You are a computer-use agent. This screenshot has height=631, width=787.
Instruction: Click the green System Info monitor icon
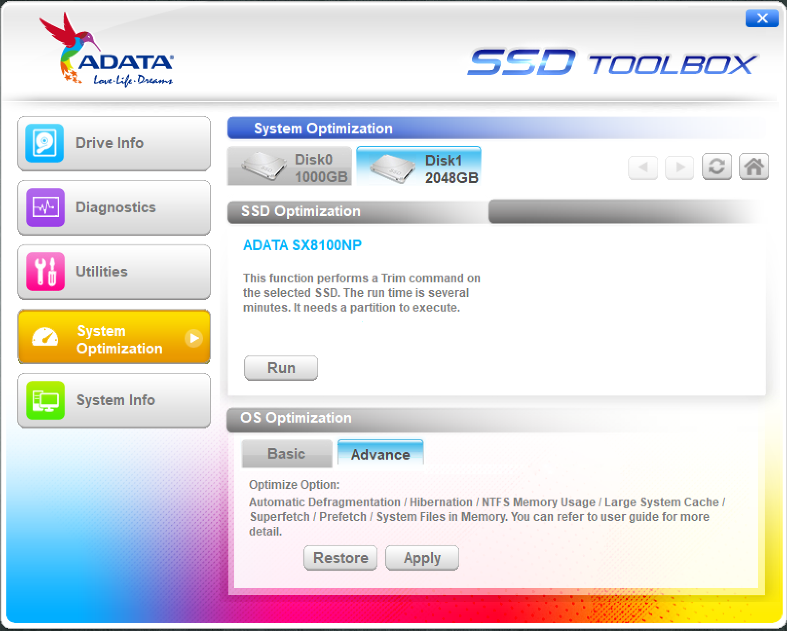pos(45,400)
